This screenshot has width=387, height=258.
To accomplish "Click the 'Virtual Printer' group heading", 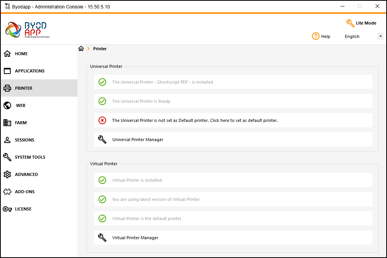I will (x=104, y=164).
